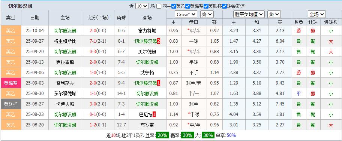342x141 pixels.
Task: Click the handicap 半/一
Action: point(194,94)
